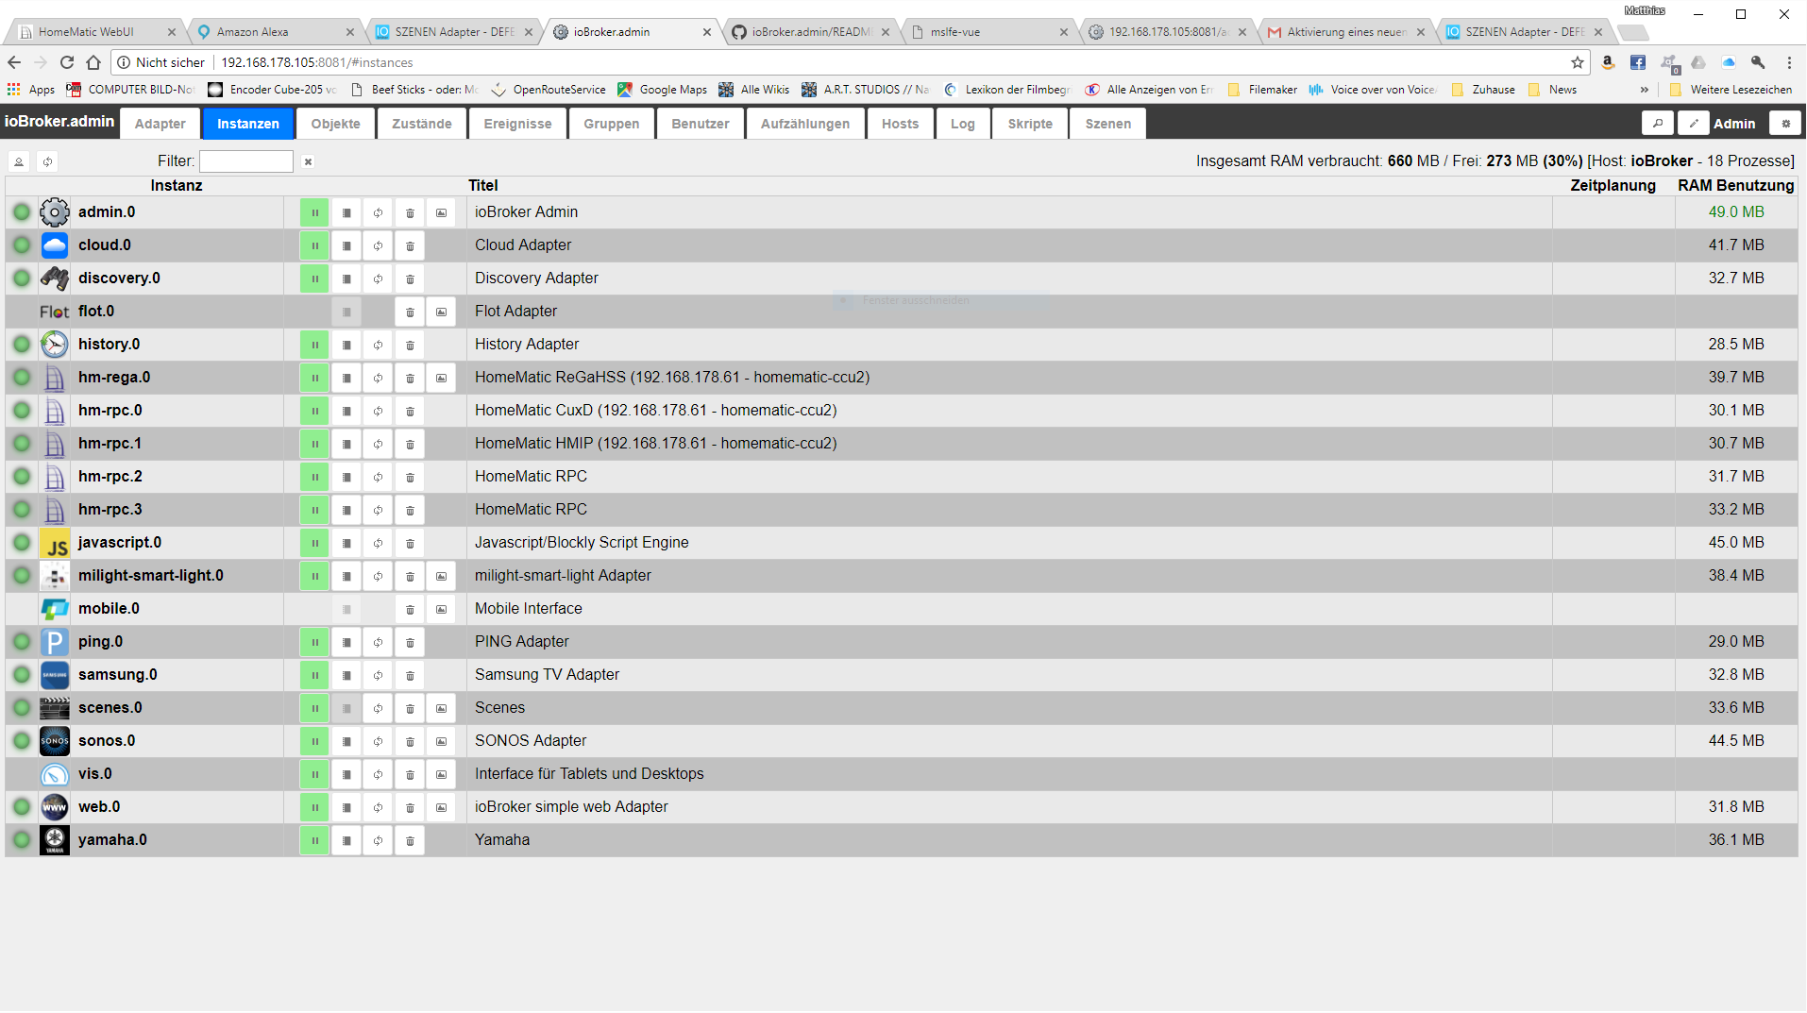The height and width of the screenshot is (1013, 1807).
Task: Open web link of milight-smart-light.0
Action: (441, 576)
